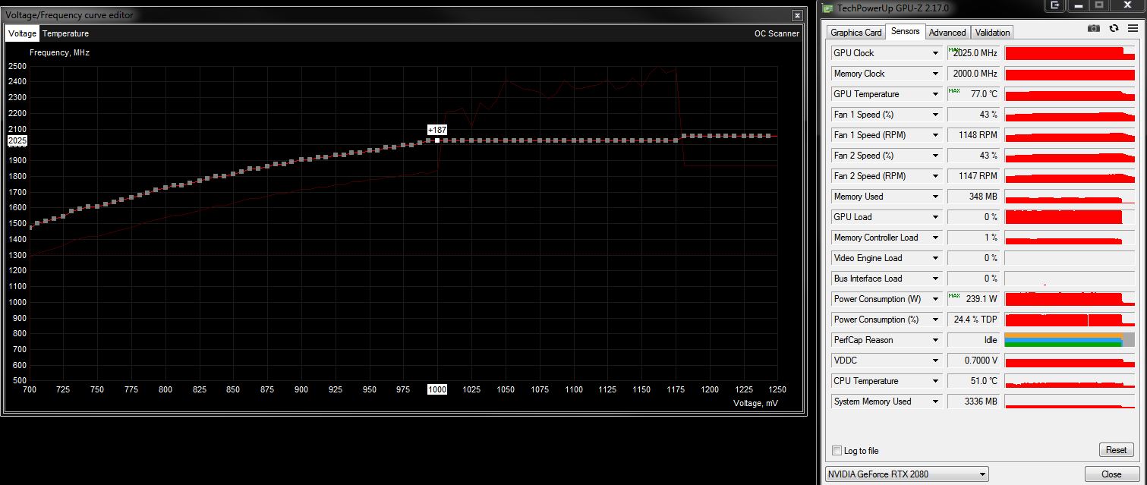Screen dimensions: 1147x485
Task: Go to the Validation tab in GPU-Z
Action: click(992, 32)
